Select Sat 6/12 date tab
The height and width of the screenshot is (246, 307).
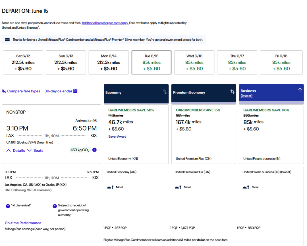[x=23, y=63]
